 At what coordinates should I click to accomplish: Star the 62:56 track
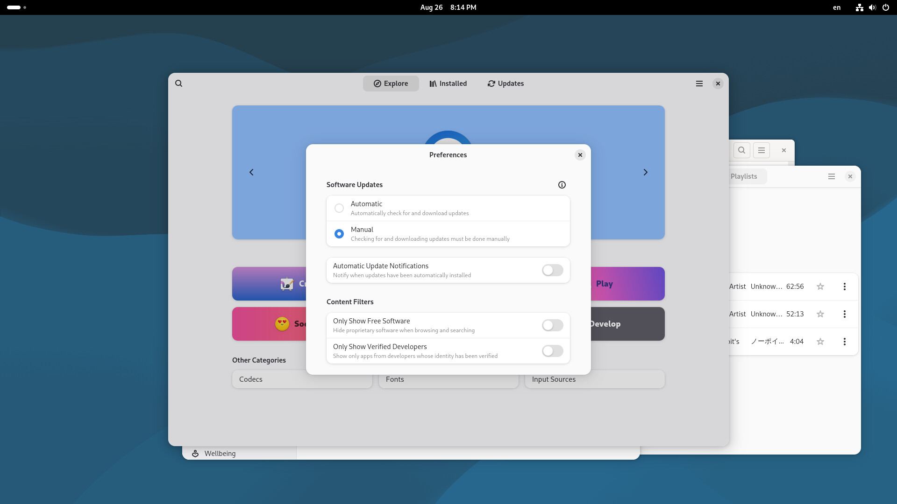820,287
